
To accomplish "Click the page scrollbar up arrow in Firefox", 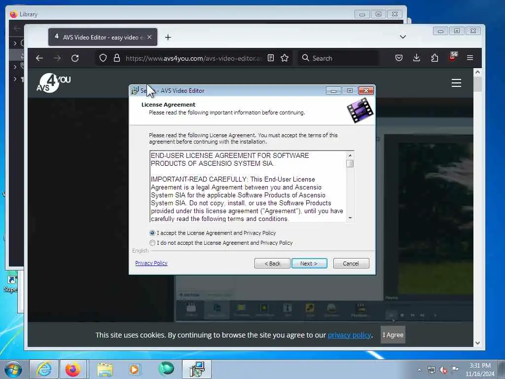I will tap(477, 72).
